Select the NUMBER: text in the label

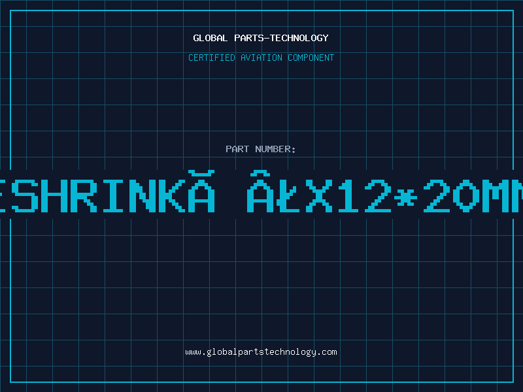pos(275,149)
